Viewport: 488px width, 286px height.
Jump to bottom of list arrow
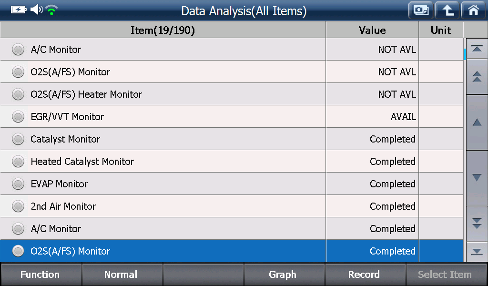(477, 252)
